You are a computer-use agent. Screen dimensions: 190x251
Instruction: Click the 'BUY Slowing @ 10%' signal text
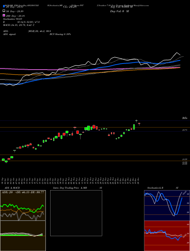point(60,34)
